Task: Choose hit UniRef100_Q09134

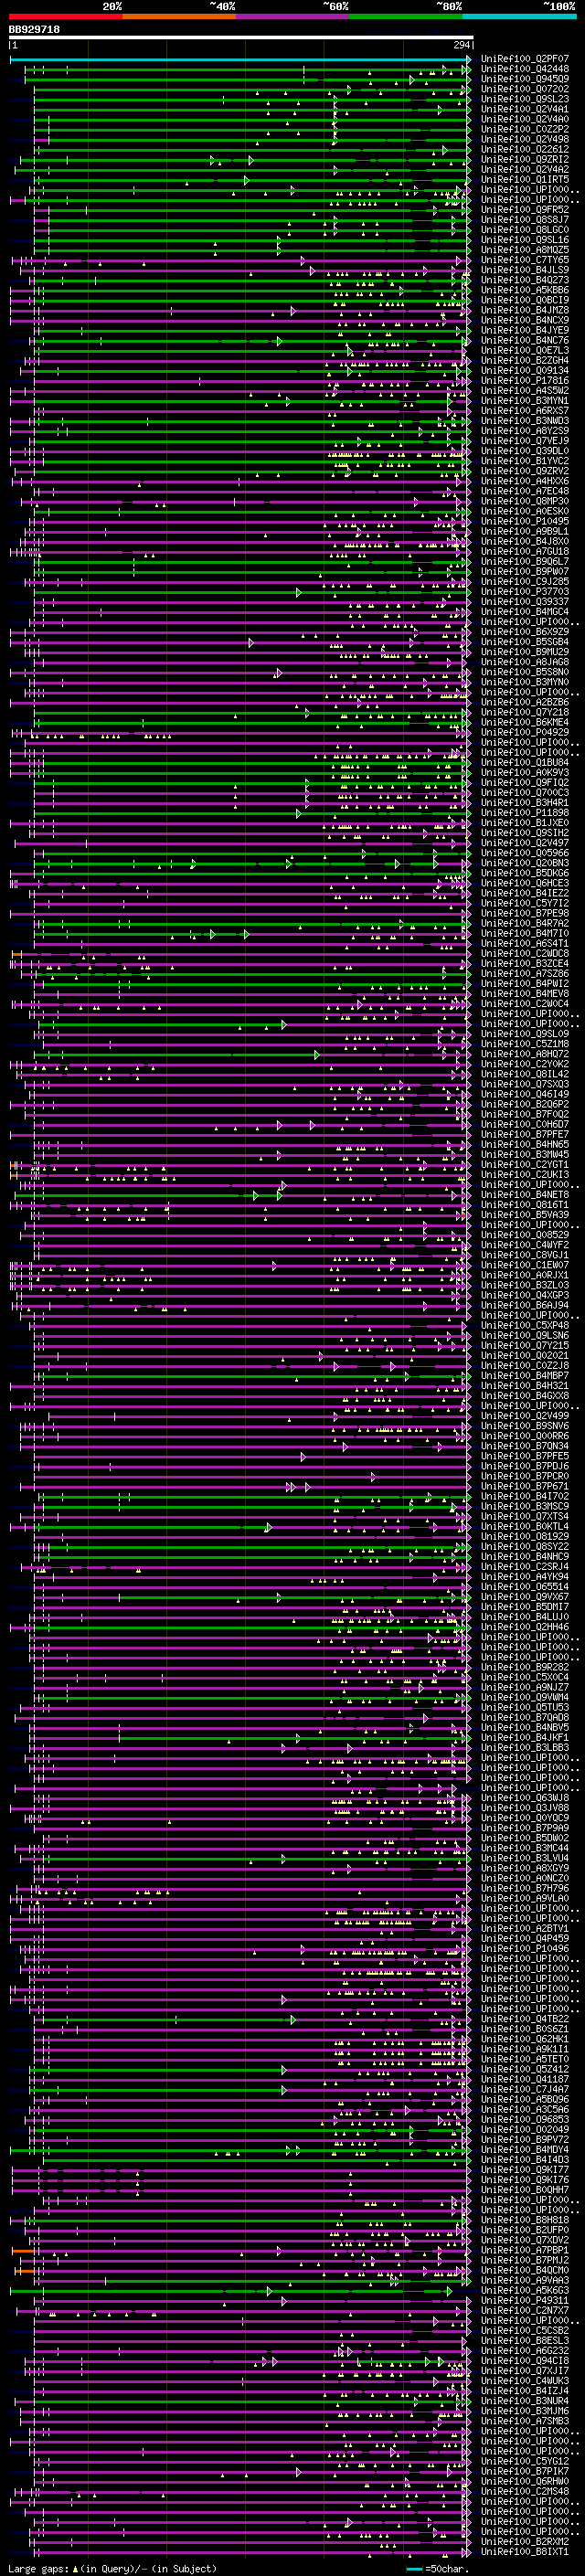Action: click(x=525, y=371)
